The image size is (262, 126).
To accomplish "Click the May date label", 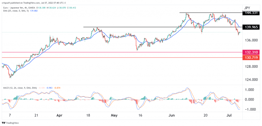I will point(114,115).
